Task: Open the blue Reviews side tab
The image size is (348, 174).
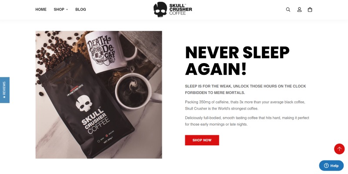Action: click(x=5, y=90)
